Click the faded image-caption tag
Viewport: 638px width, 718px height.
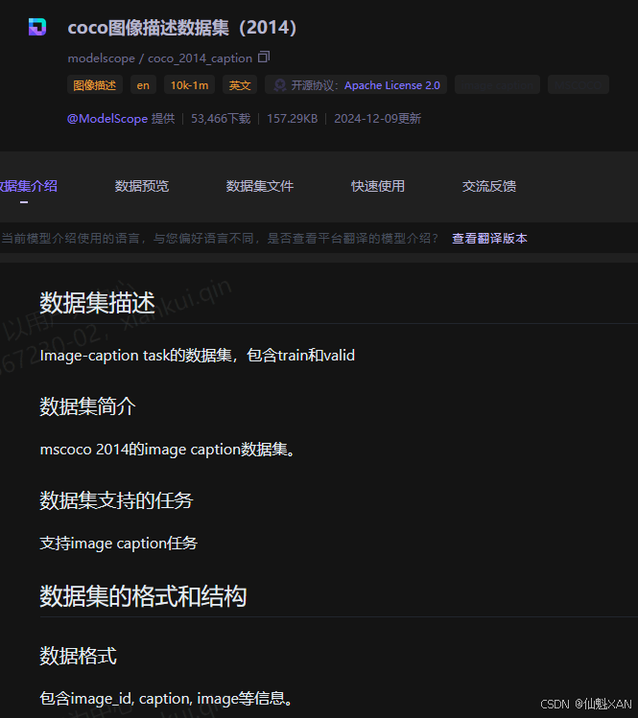[497, 84]
